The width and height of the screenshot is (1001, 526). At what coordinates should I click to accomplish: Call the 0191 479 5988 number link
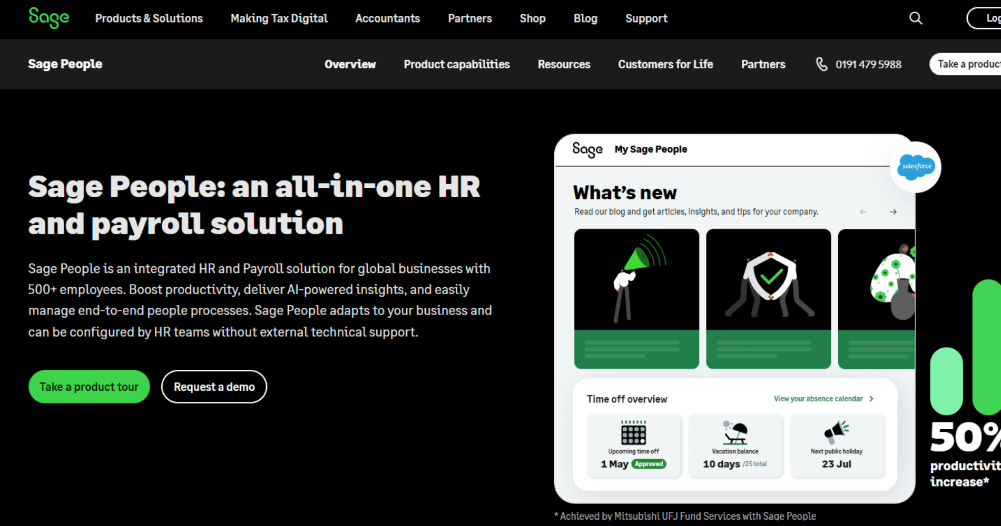868,64
